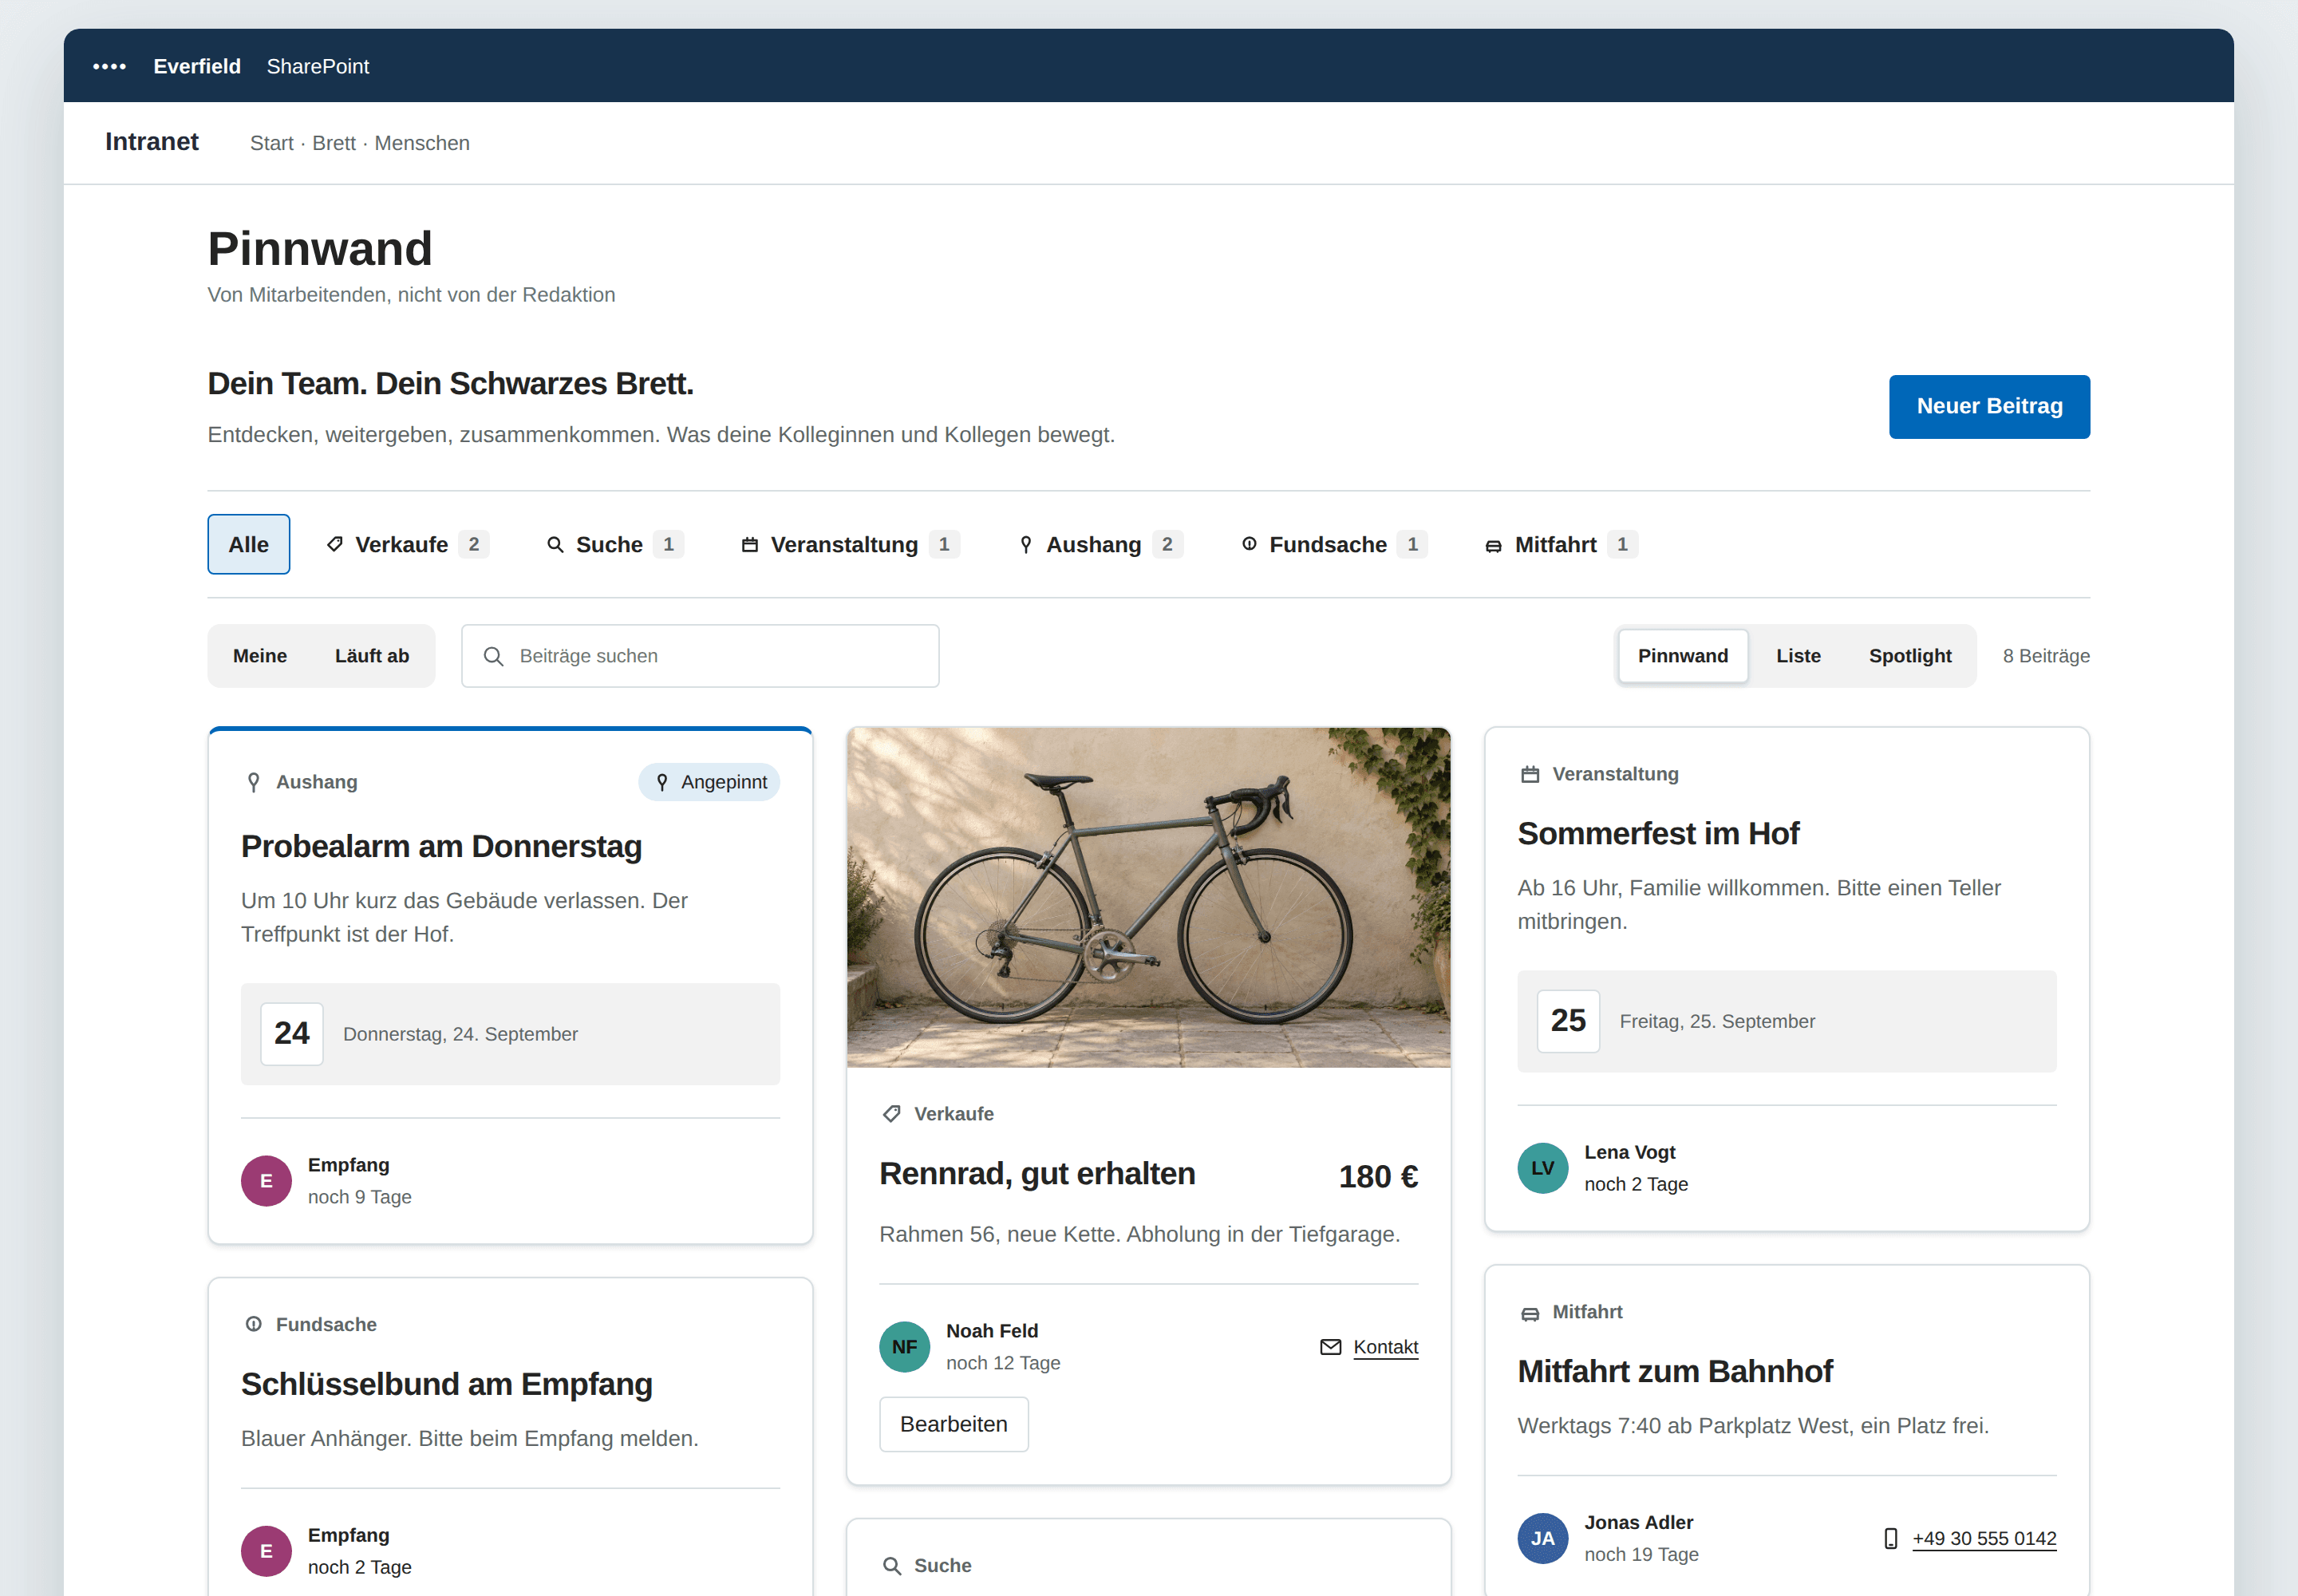Filter by Suche category

pos(615,544)
